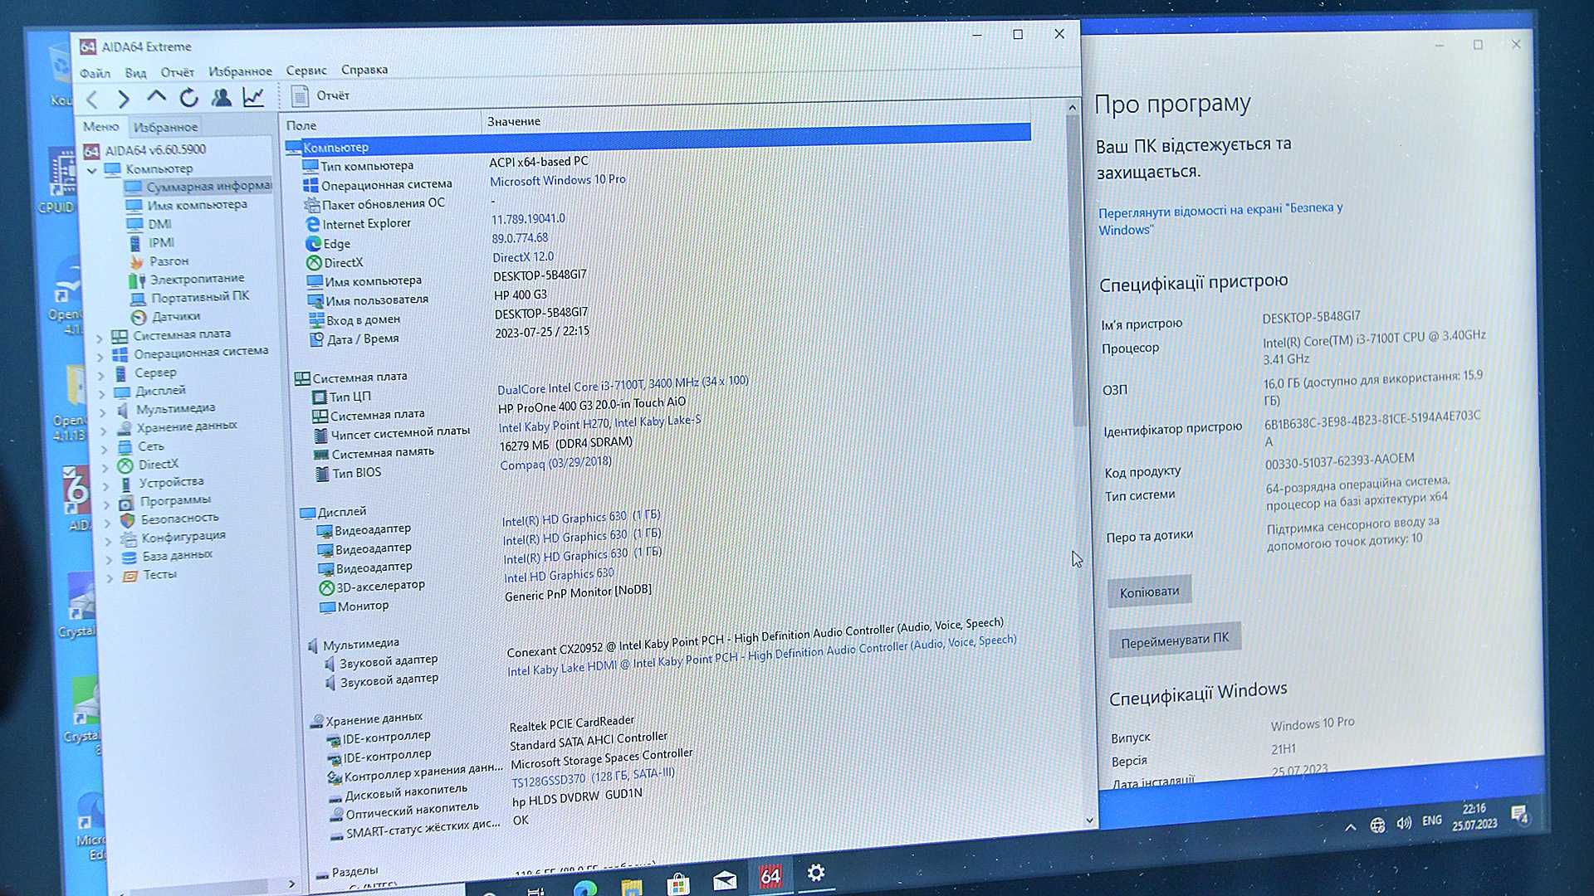1594x896 pixels.
Task: Click the Back arrow in AIDA64 toolbar
Action: (x=92, y=100)
